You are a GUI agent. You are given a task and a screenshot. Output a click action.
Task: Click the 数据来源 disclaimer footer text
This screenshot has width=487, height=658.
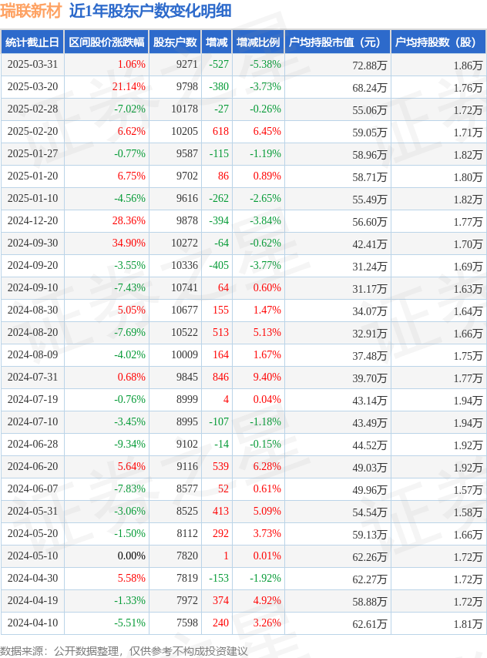click(124, 650)
